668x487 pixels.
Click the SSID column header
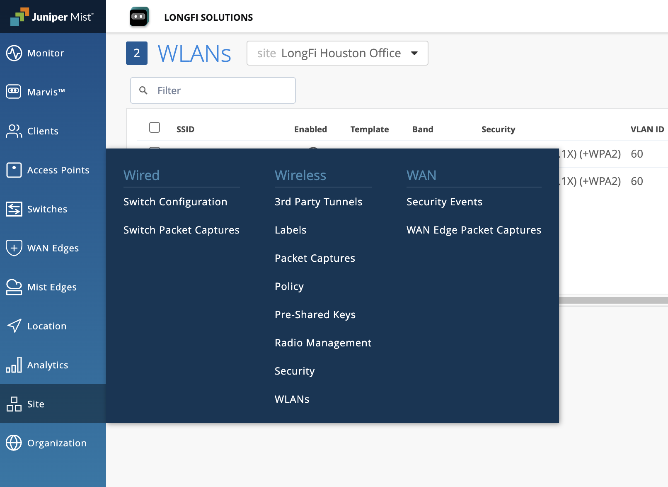coord(185,129)
